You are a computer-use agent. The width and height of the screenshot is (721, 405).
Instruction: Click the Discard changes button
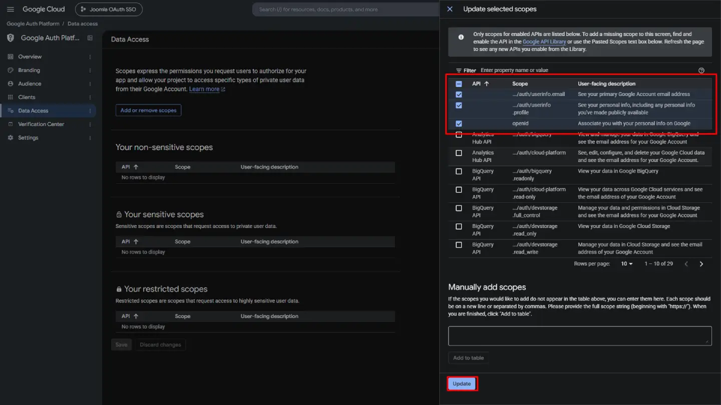coord(160,344)
